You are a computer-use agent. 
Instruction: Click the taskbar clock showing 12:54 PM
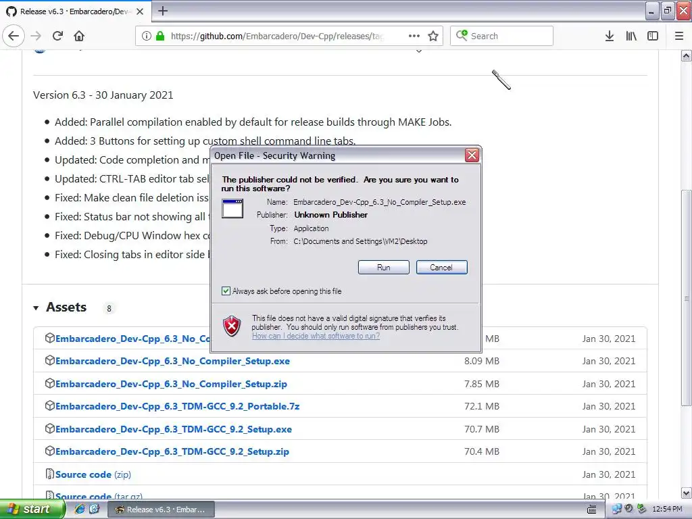pos(667,510)
